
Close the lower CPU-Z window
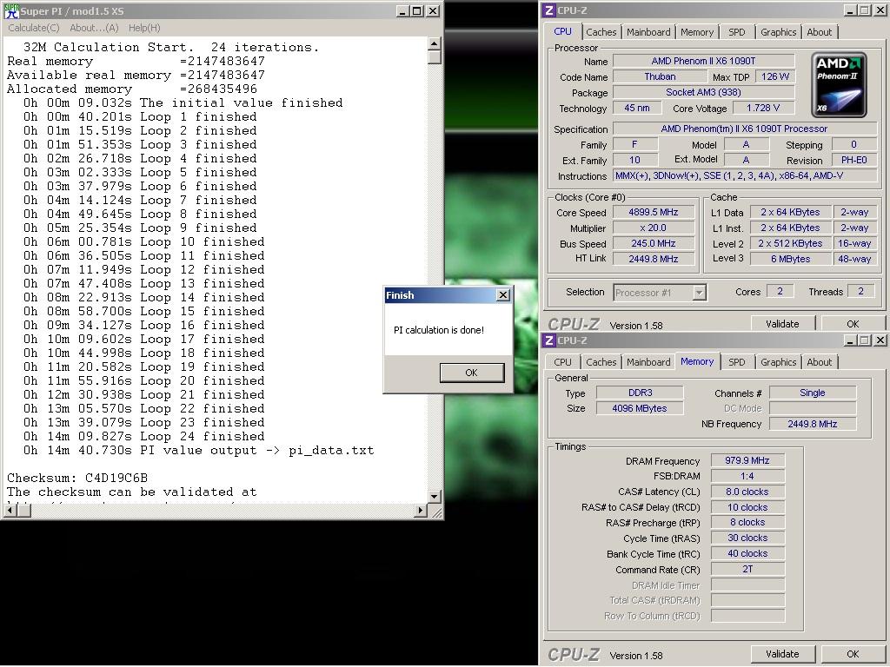pos(880,340)
